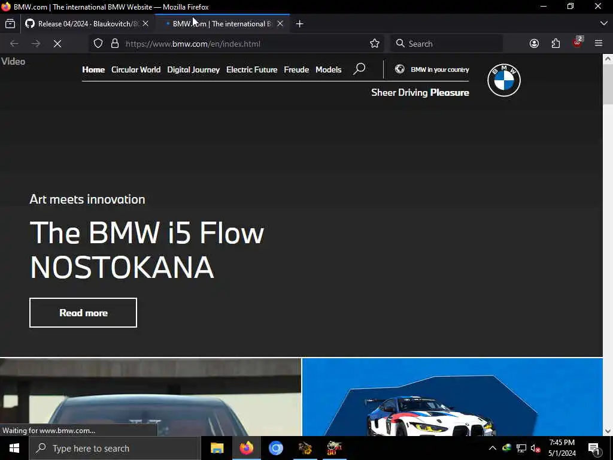
Task: Click page scrollbar down arrow
Action: [x=608, y=431]
